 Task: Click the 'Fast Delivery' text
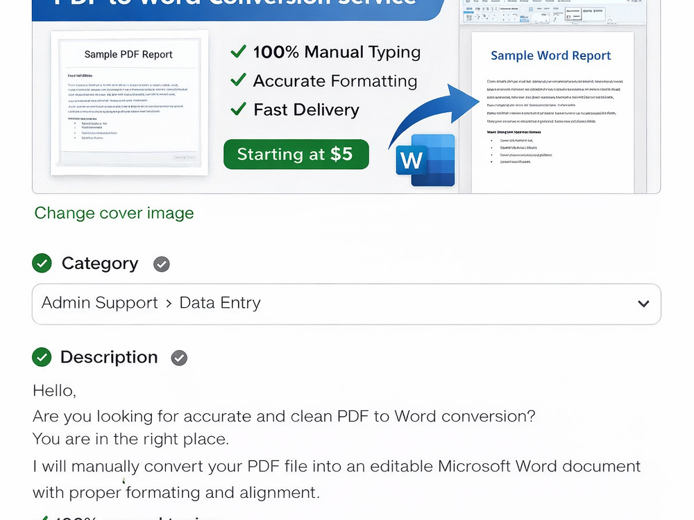pyautogui.click(x=306, y=110)
